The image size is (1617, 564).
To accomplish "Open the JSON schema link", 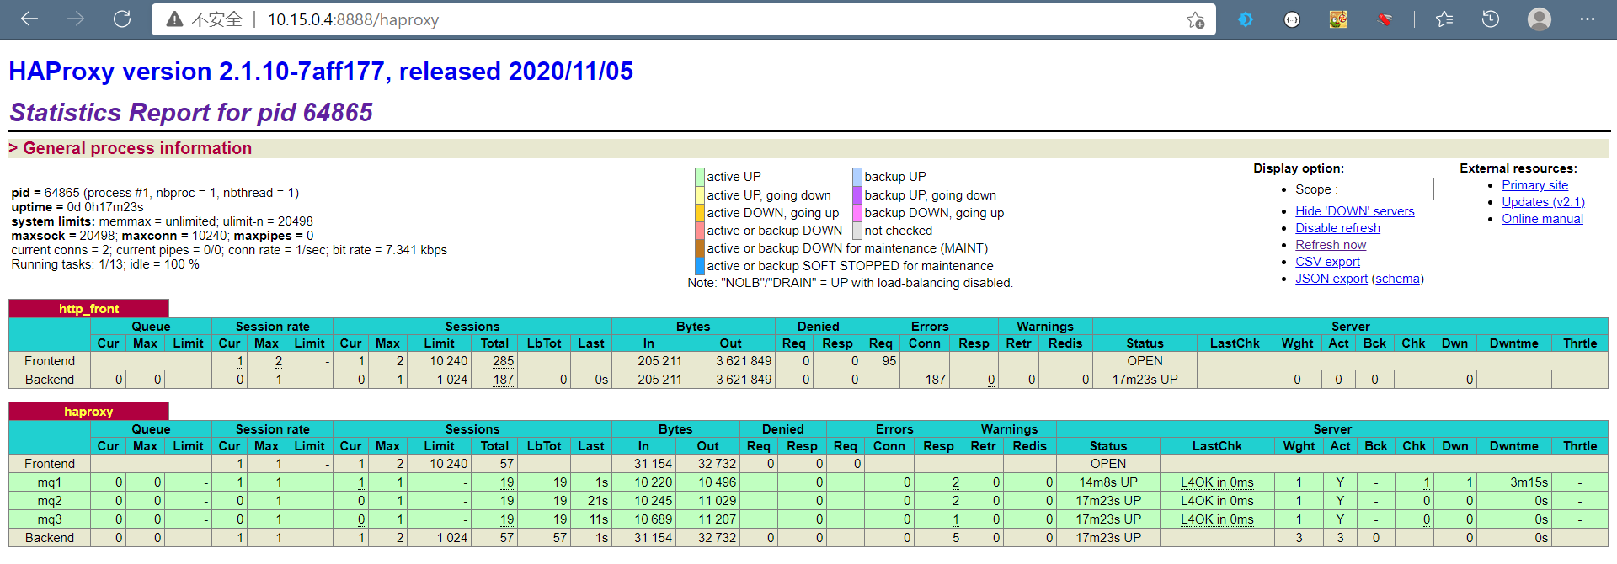I will (1397, 279).
